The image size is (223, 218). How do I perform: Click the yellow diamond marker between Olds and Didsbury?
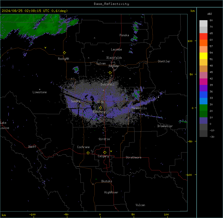[x=100, y=108]
